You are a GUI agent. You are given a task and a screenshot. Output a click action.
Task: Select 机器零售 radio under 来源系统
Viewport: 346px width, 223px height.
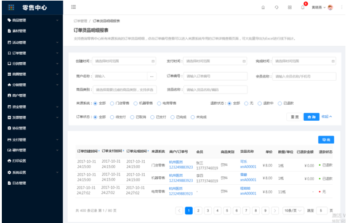tap(135, 103)
